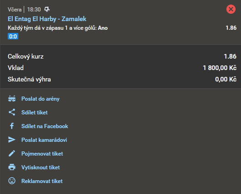Image resolution: width=241 pixels, height=194 pixels.
Task: Click the pencil rename icon
Action: coord(12,153)
